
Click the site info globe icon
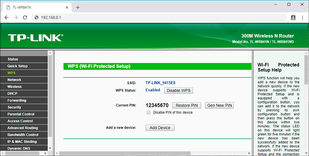point(36,18)
